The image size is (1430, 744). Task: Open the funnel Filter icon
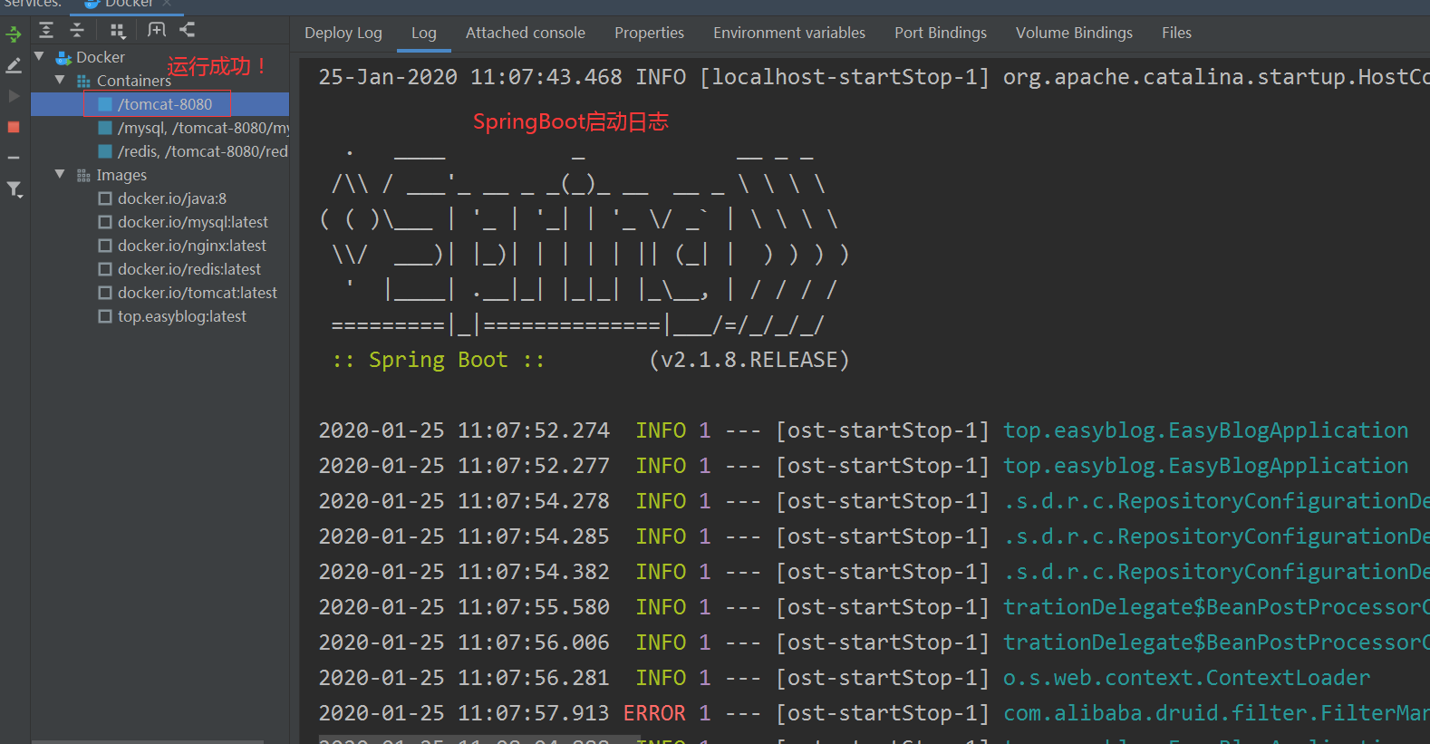(x=14, y=189)
